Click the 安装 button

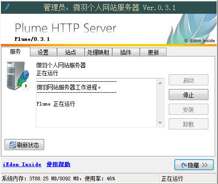pos(189,109)
